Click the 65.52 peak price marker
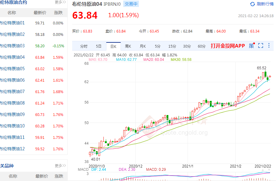The width and height of the screenshot is (276, 181). [262, 68]
